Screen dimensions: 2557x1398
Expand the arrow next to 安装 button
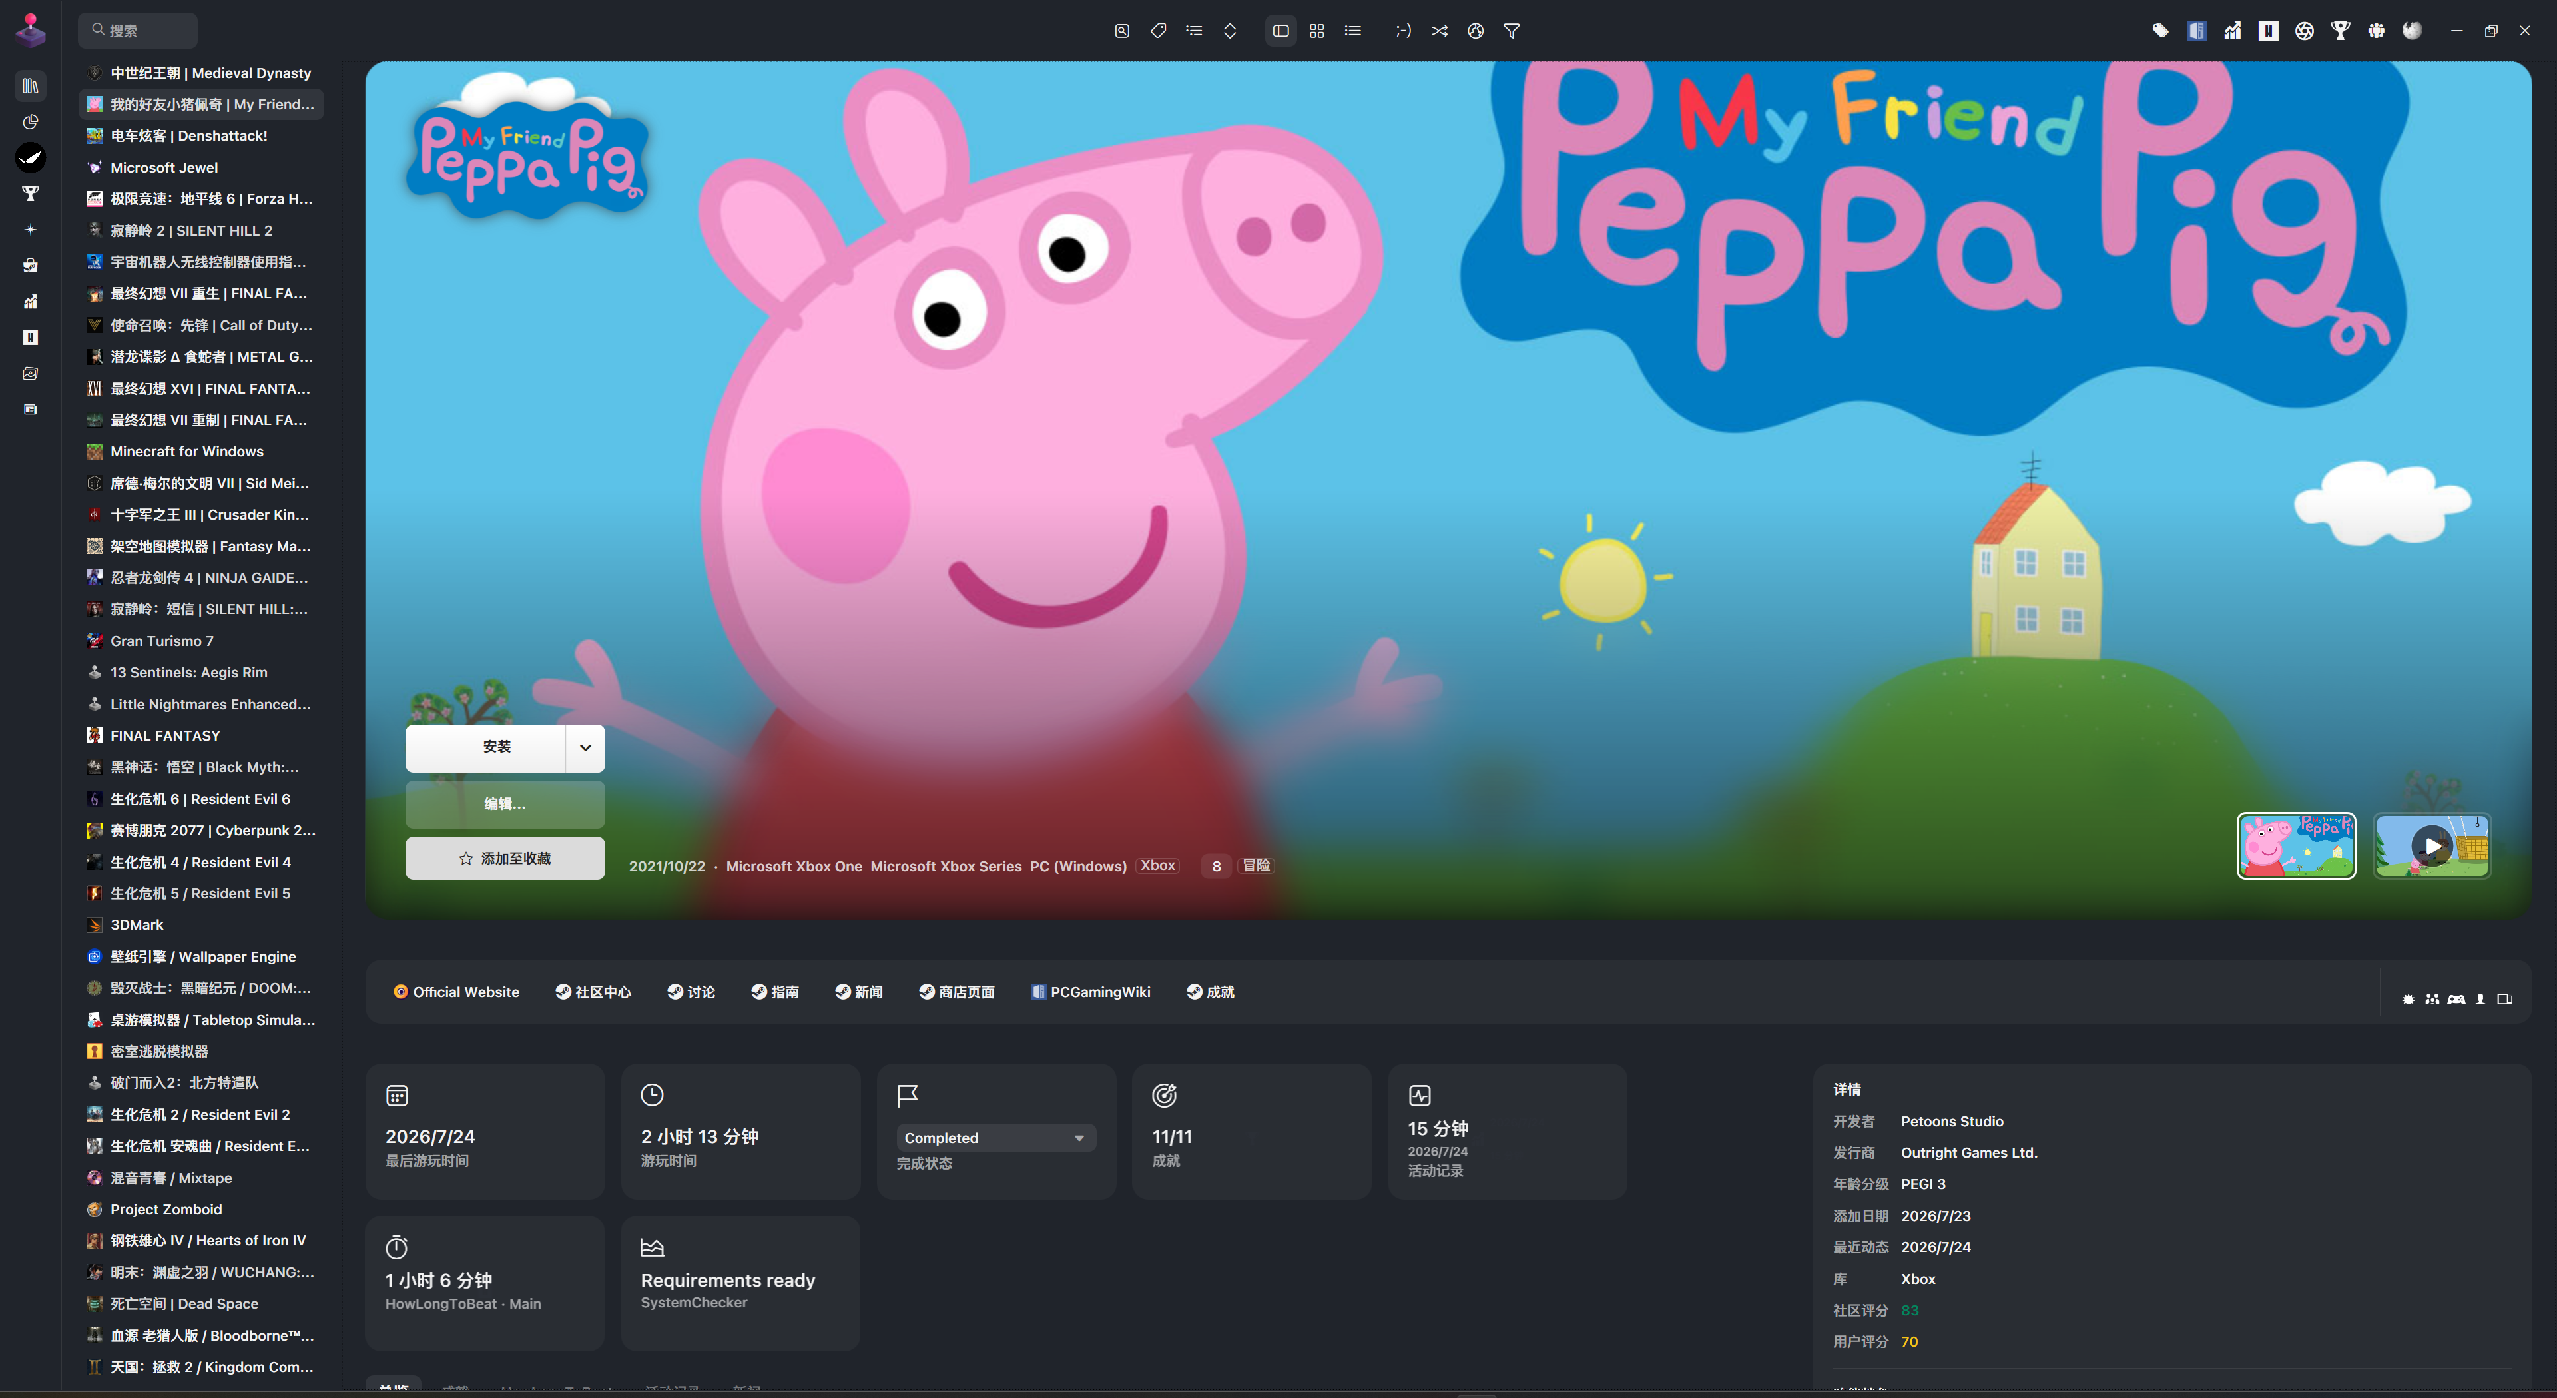point(586,748)
